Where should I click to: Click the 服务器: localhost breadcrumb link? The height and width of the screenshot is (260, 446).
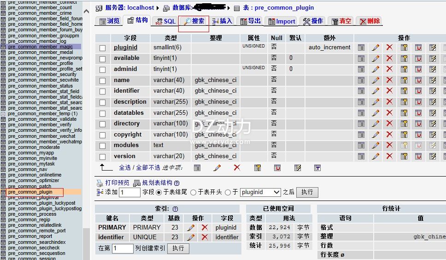[130, 8]
